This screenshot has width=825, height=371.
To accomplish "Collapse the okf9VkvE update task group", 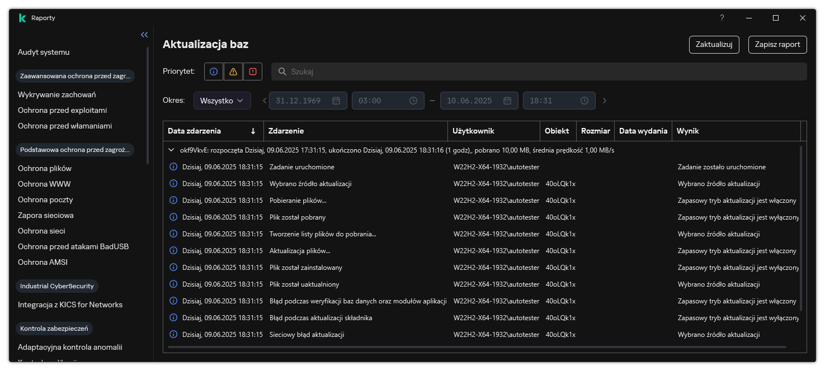I will (x=171, y=150).
